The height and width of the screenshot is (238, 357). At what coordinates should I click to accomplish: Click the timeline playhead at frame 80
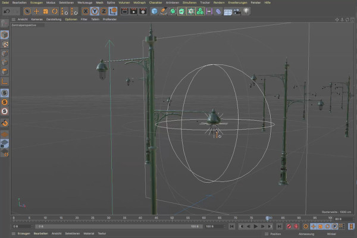[x=267, y=218]
